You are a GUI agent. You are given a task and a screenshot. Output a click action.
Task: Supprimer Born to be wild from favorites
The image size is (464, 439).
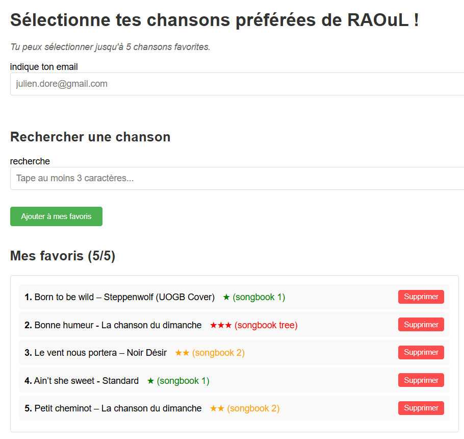(421, 297)
